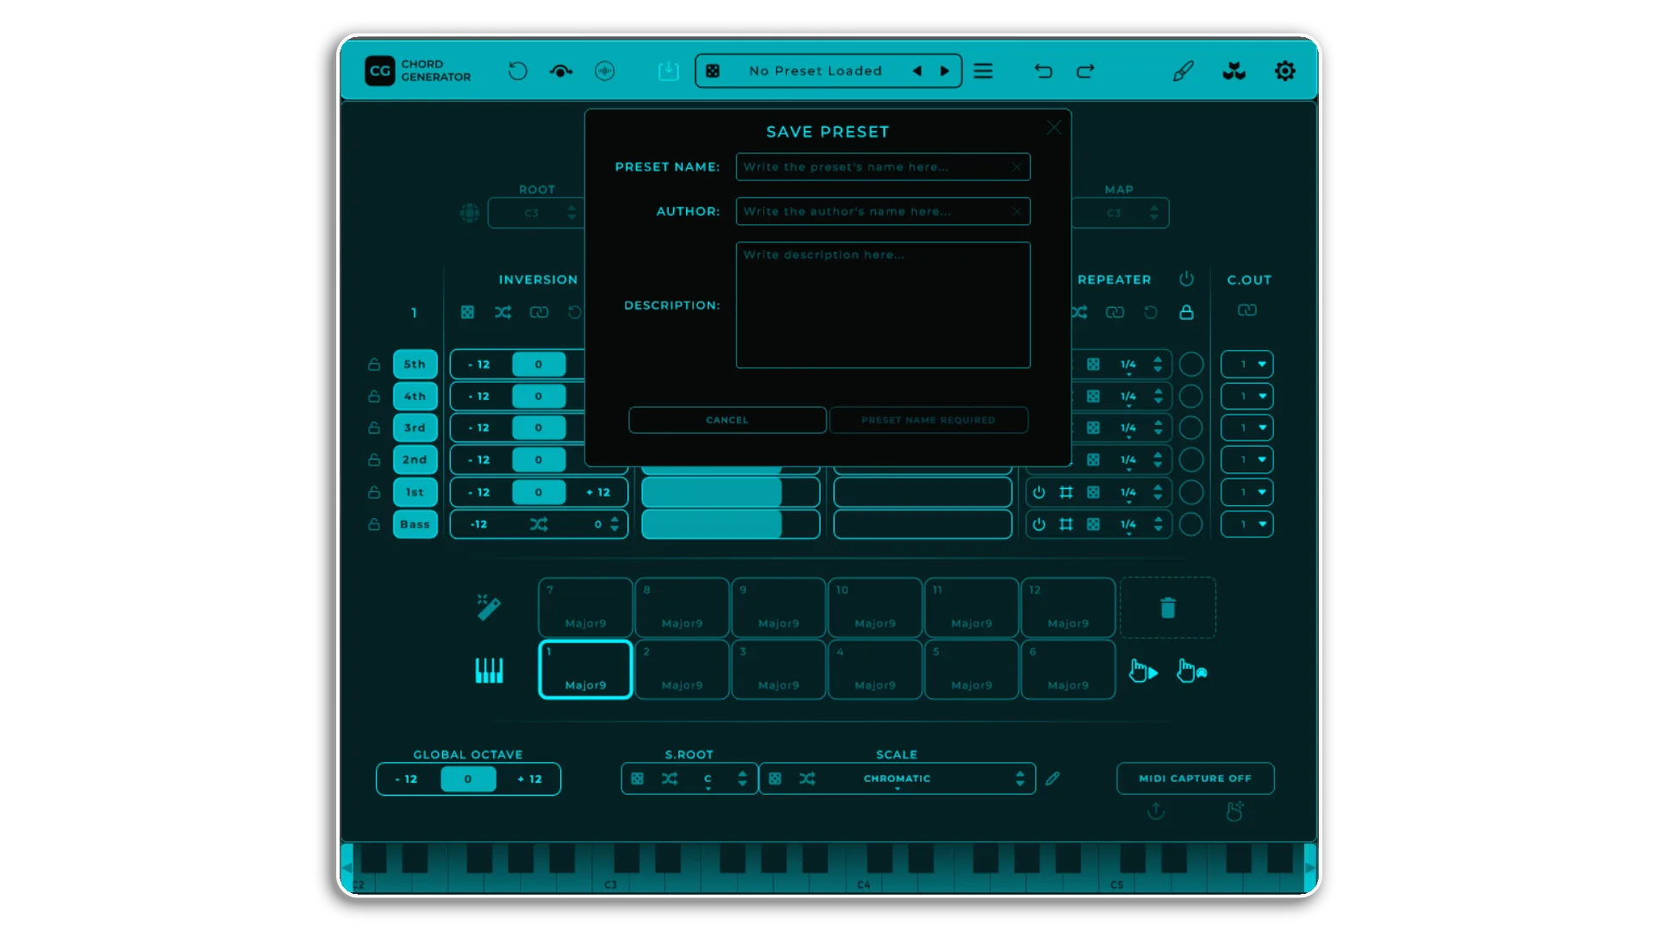Toggle the Bass row repeater power
This screenshot has height=931, width=1655.
tap(1040, 524)
